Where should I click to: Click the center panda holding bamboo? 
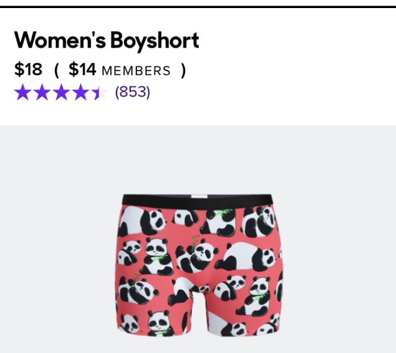point(200,253)
